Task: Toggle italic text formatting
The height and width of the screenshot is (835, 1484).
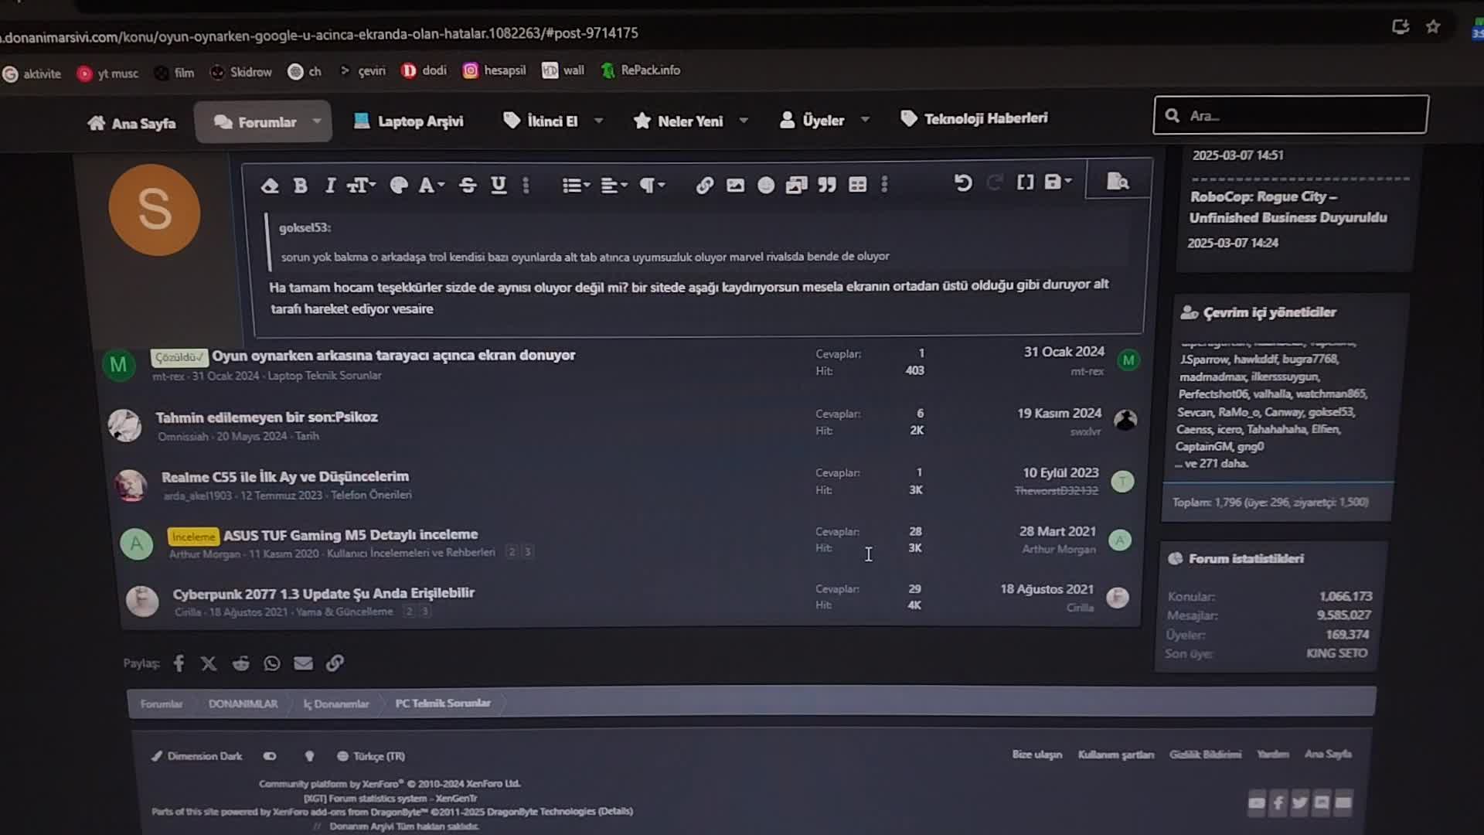Action: [x=330, y=186]
